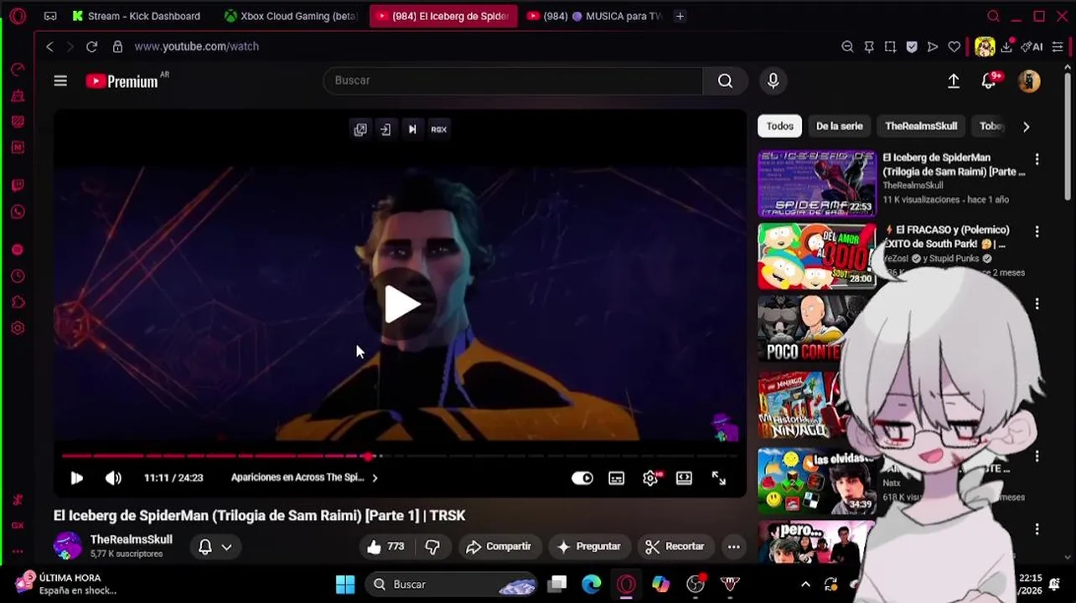Expand notification bell dropdown for TheRealmsSkull

(x=226, y=547)
